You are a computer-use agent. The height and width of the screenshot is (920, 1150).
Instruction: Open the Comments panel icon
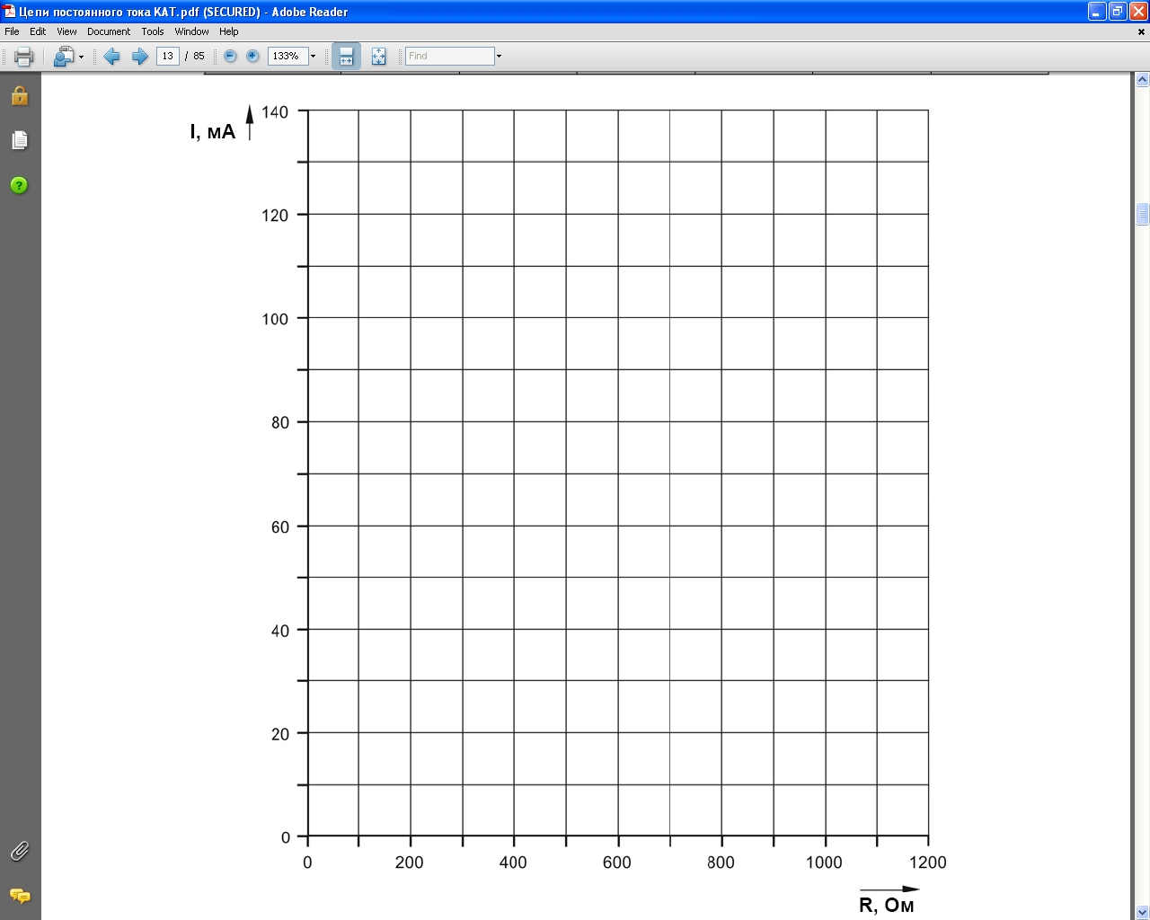click(20, 896)
